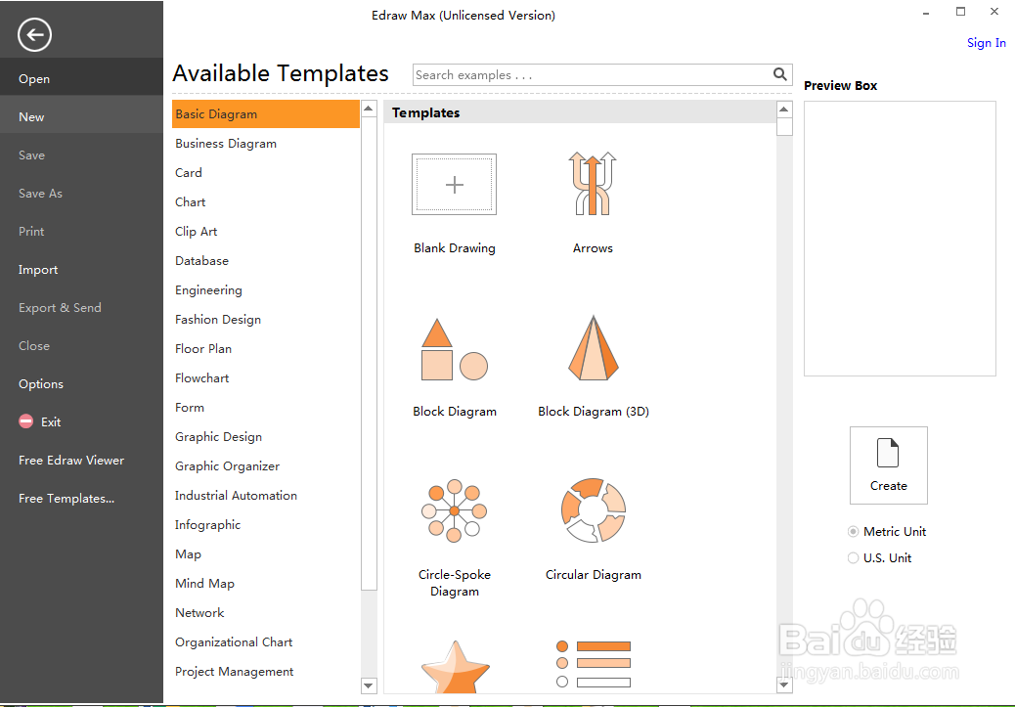Maximize the Edraw Max window

pyautogui.click(x=960, y=12)
